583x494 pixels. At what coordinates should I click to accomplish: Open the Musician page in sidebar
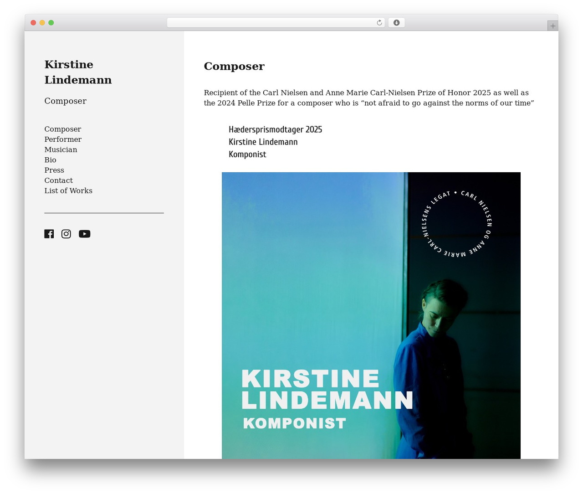[x=61, y=149]
